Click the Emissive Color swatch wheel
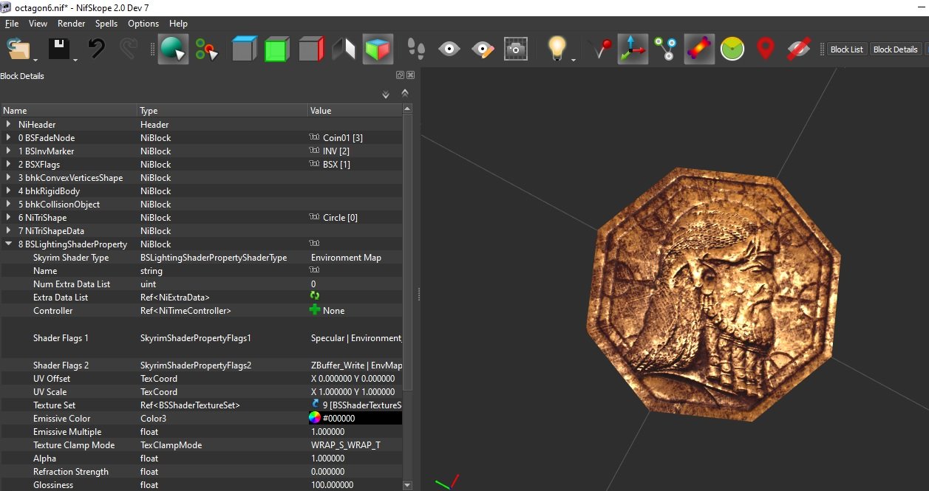Screen dimensions: 929x491 point(315,419)
